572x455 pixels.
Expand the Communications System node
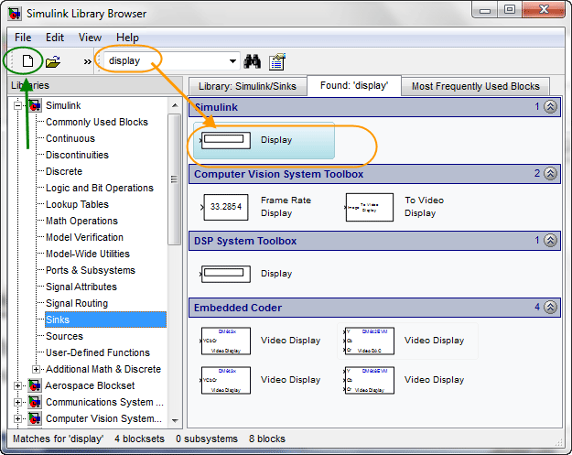[x=17, y=402]
